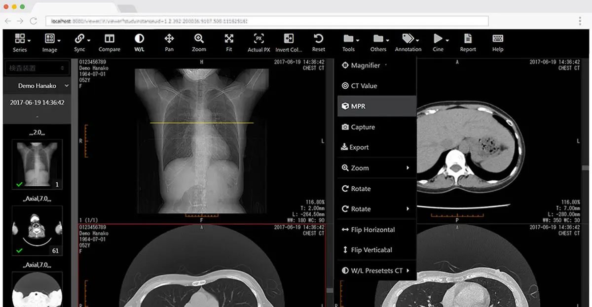Viewport: 592px width, 307px height.
Task: Select the Actual PX icon
Action: [x=259, y=42]
